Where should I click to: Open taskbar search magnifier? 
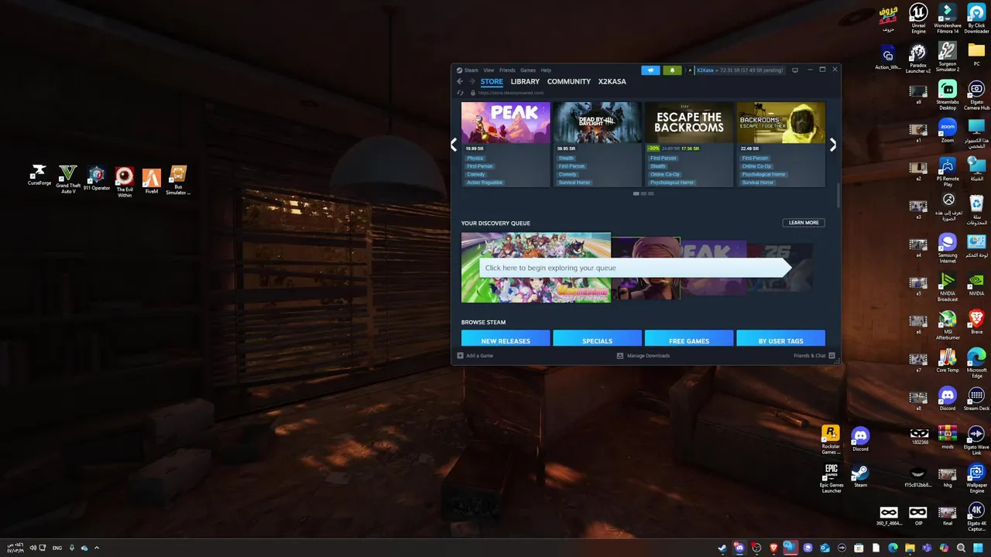click(961, 548)
